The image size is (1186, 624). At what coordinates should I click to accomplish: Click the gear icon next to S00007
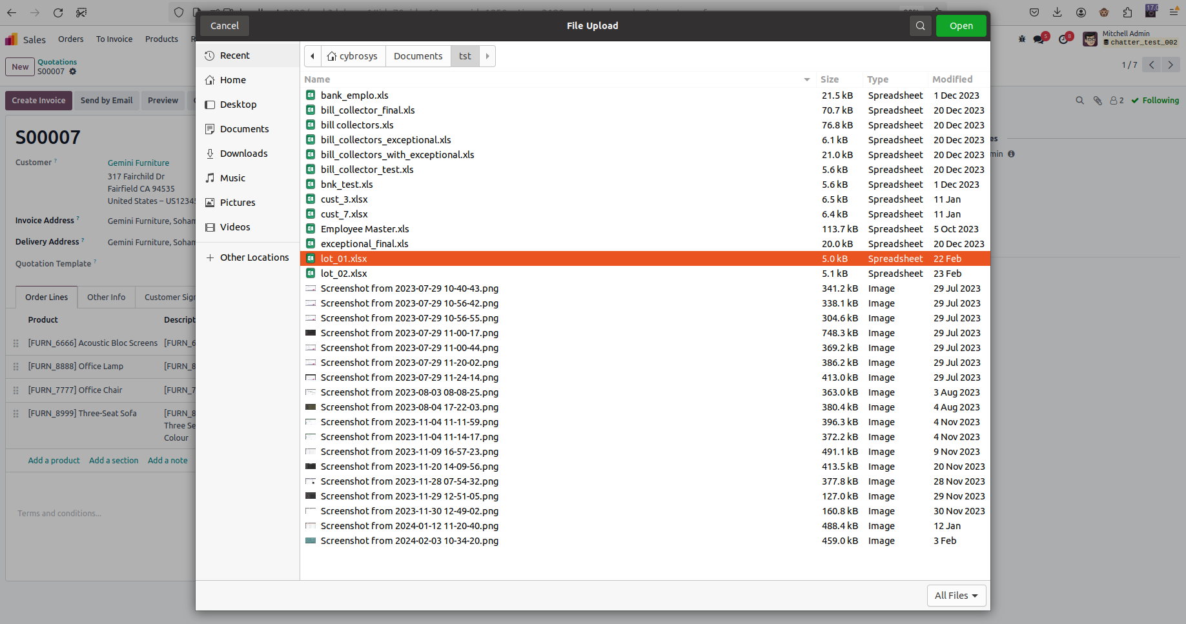click(x=73, y=72)
